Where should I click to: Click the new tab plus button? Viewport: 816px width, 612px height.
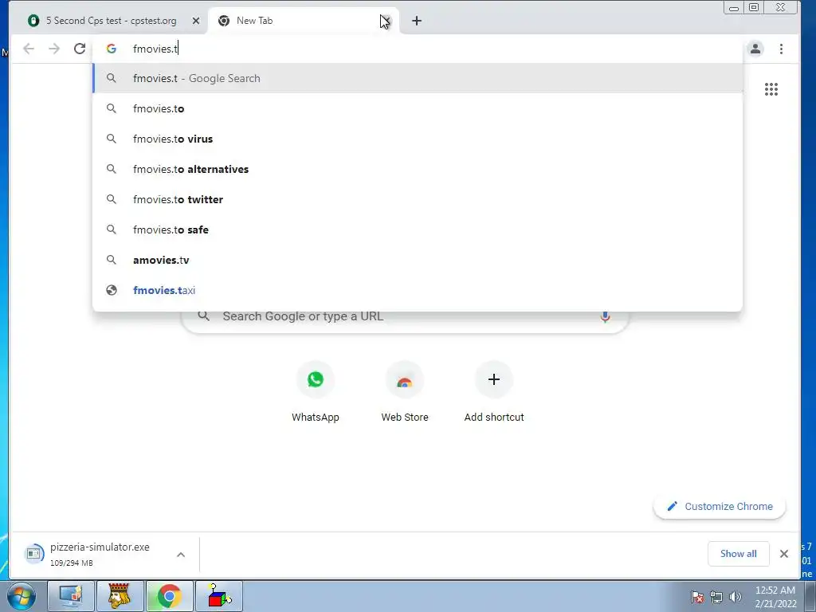point(416,21)
